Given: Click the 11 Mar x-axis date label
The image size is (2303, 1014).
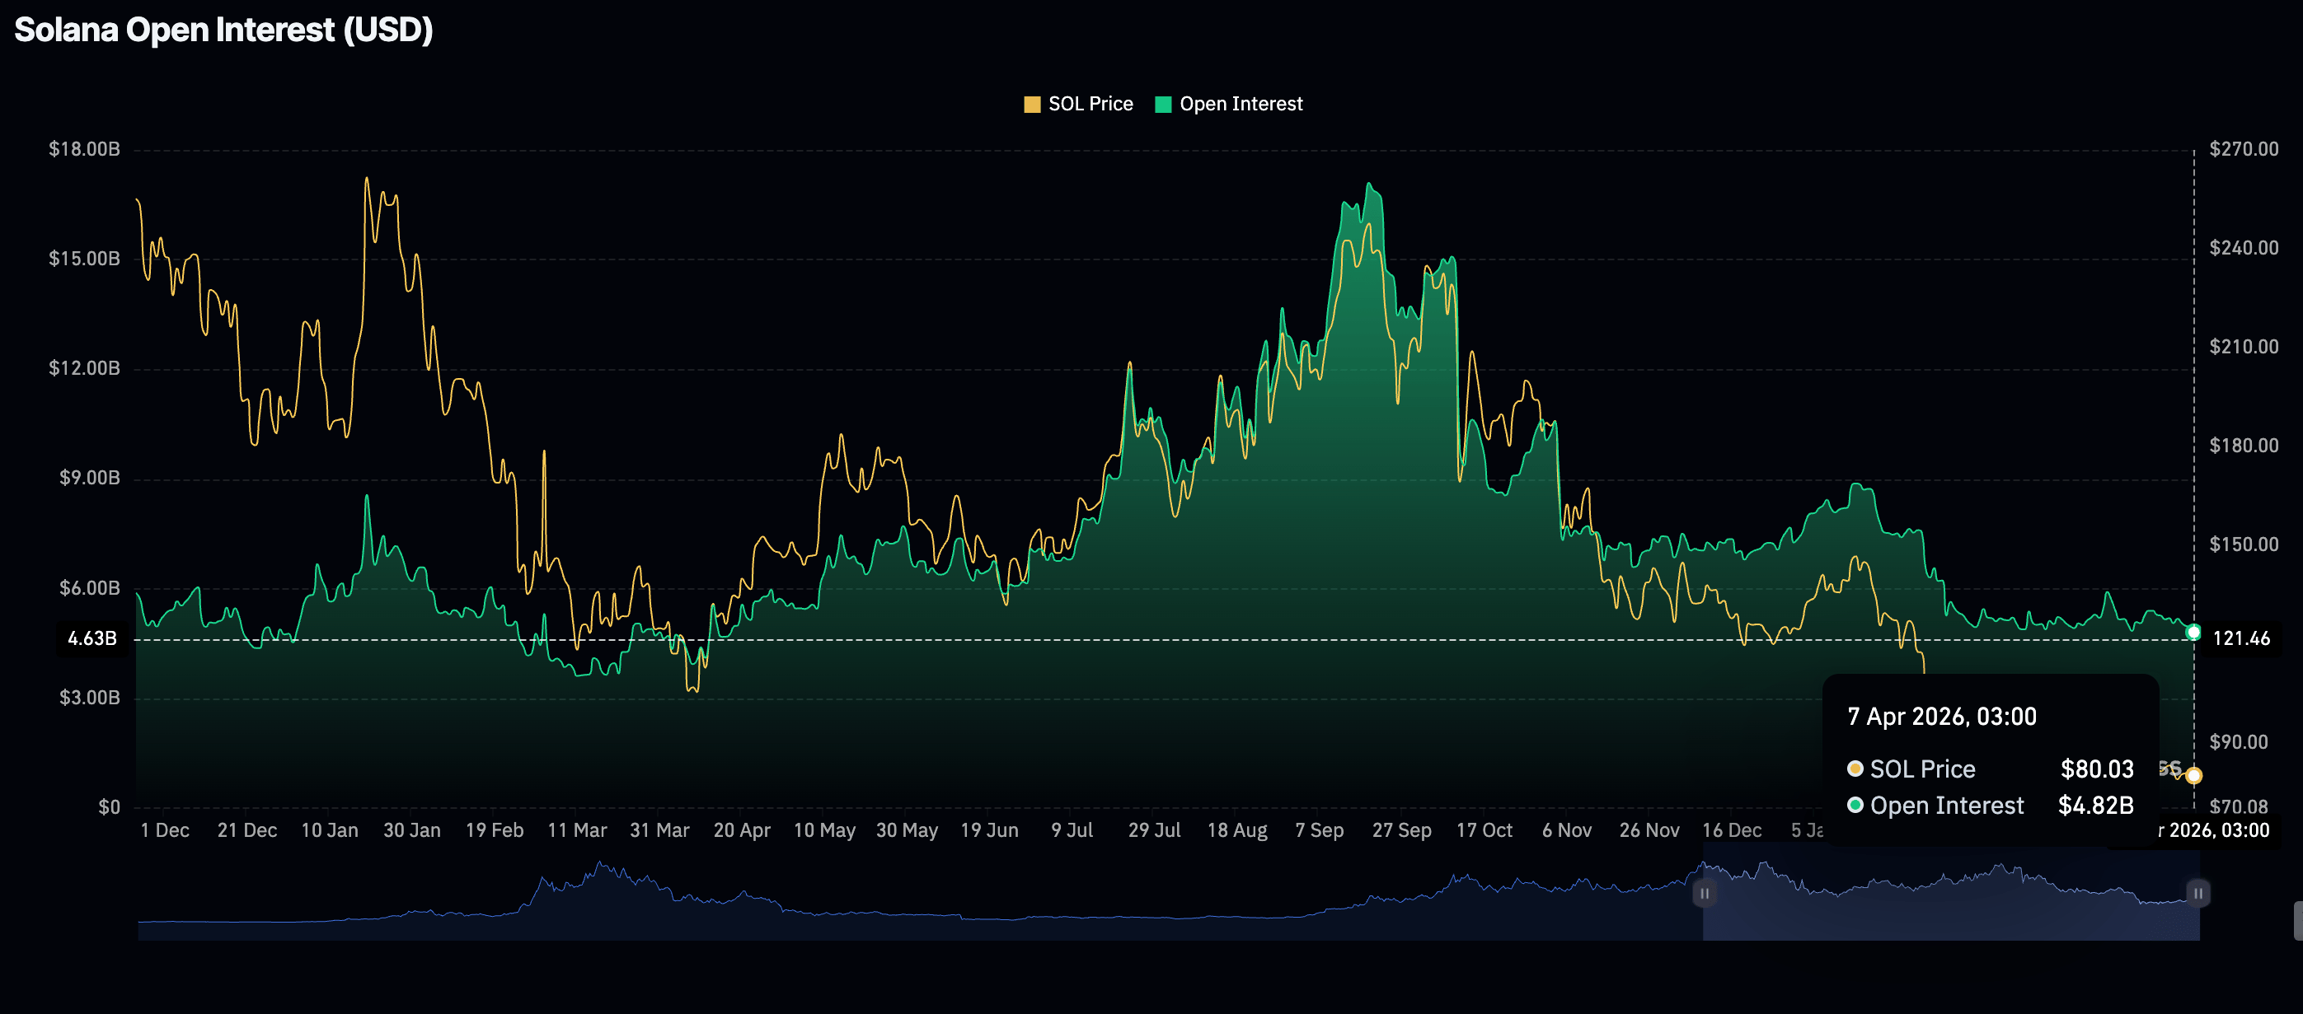Looking at the screenshot, I should coord(577,831).
